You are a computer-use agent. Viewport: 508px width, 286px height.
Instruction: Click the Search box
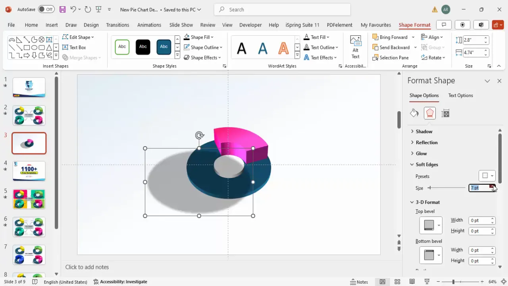(282, 9)
